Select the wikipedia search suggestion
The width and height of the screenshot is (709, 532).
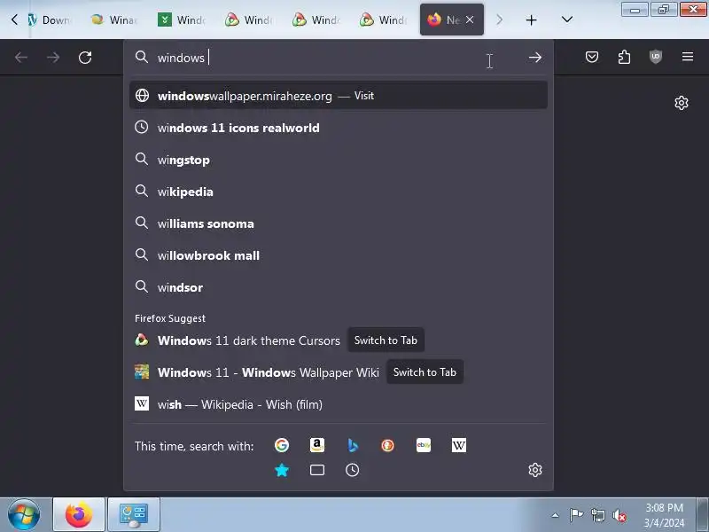[339, 192]
